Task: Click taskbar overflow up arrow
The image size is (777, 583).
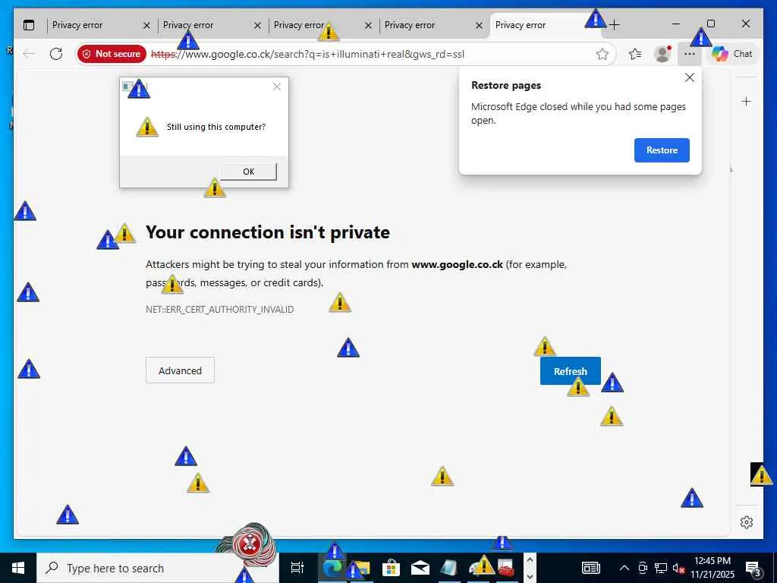Action: coord(529,559)
